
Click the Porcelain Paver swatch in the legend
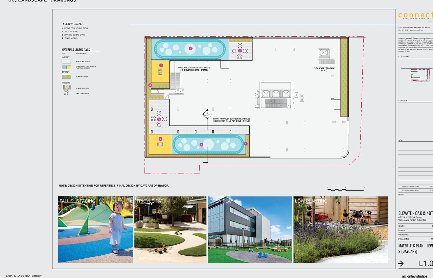(x=66, y=62)
